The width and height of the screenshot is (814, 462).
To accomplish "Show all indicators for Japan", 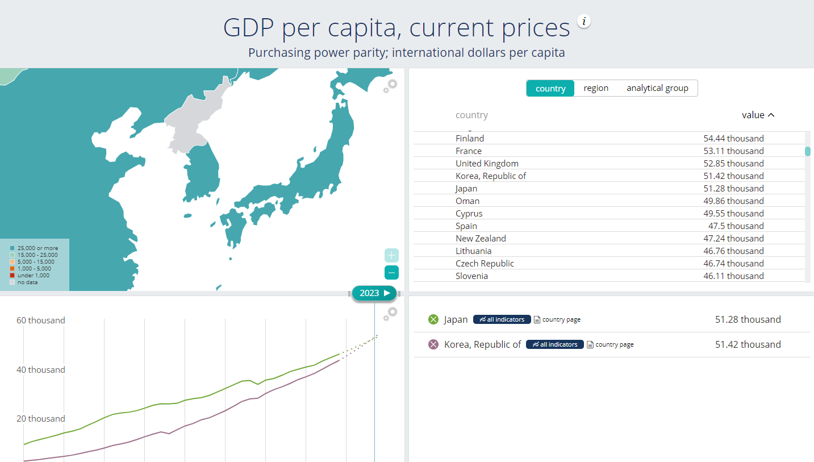I will coord(502,319).
